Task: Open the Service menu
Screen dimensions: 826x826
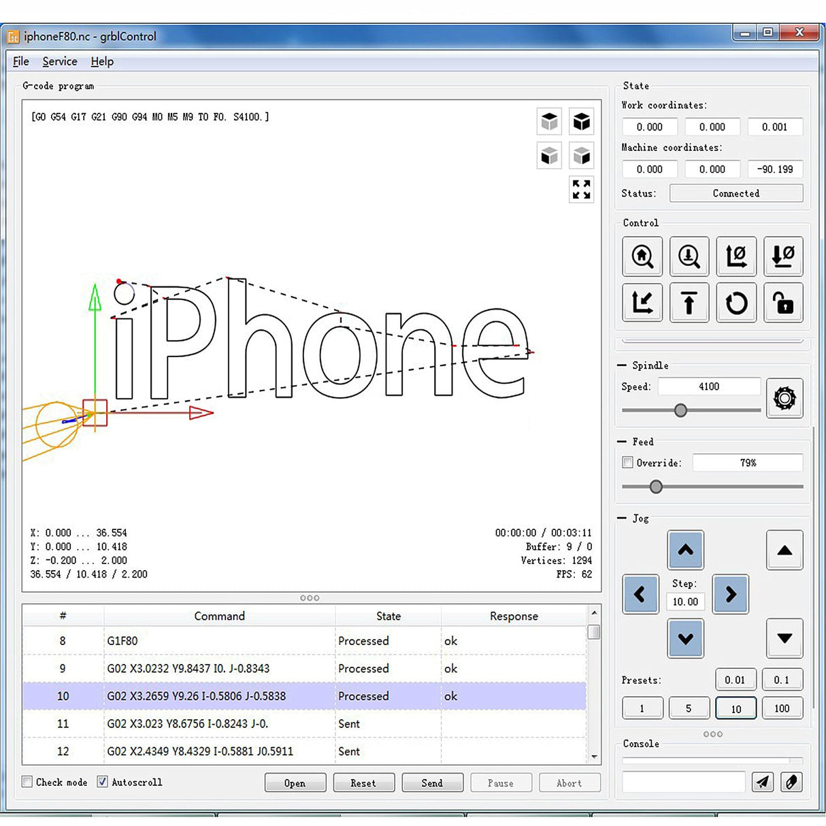Action: 60,61
